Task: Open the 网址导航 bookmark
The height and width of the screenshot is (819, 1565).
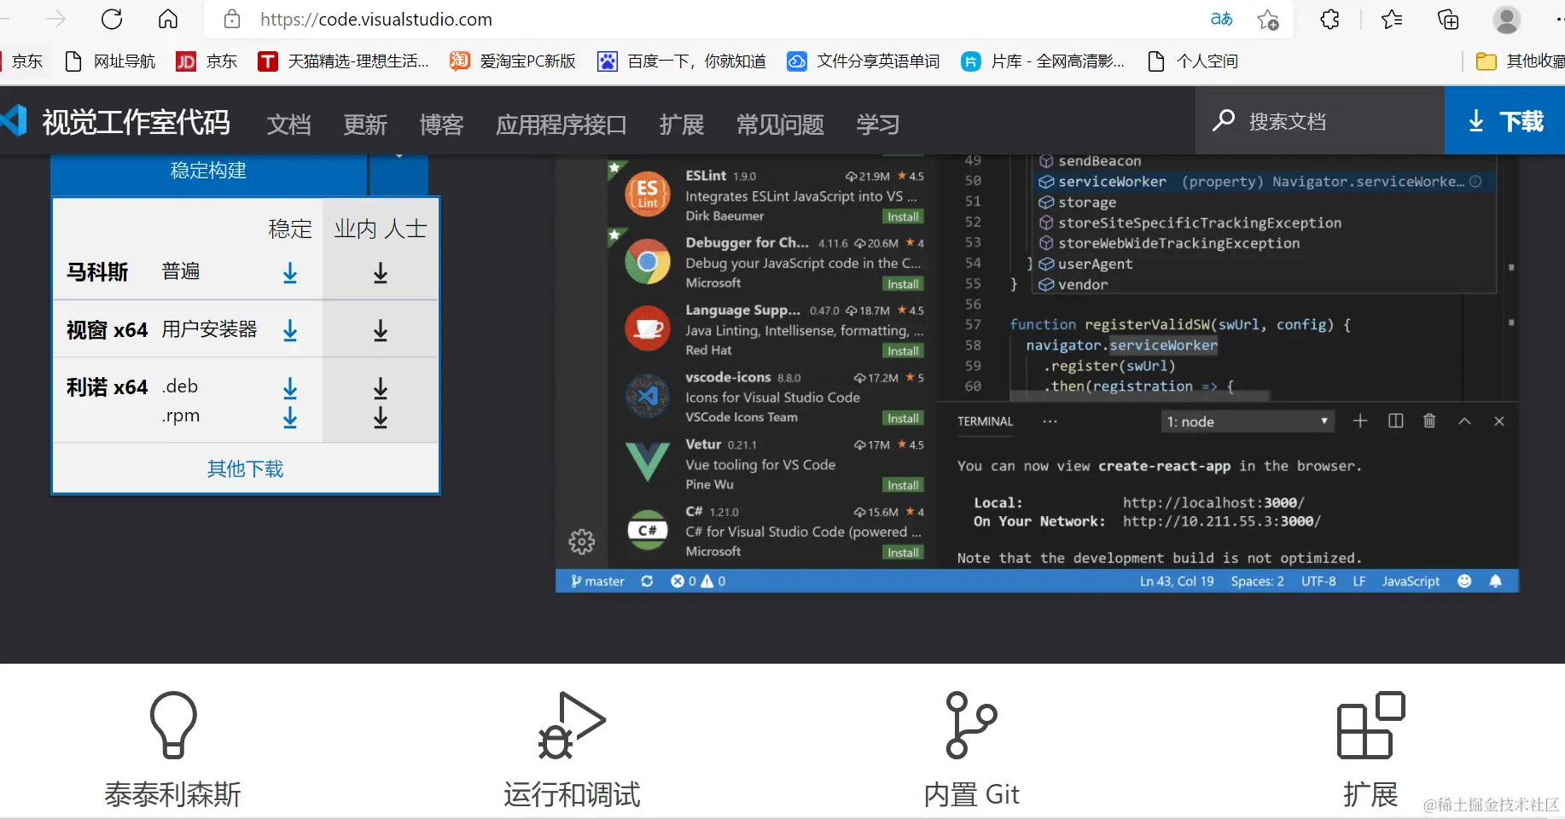Action: [110, 61]
